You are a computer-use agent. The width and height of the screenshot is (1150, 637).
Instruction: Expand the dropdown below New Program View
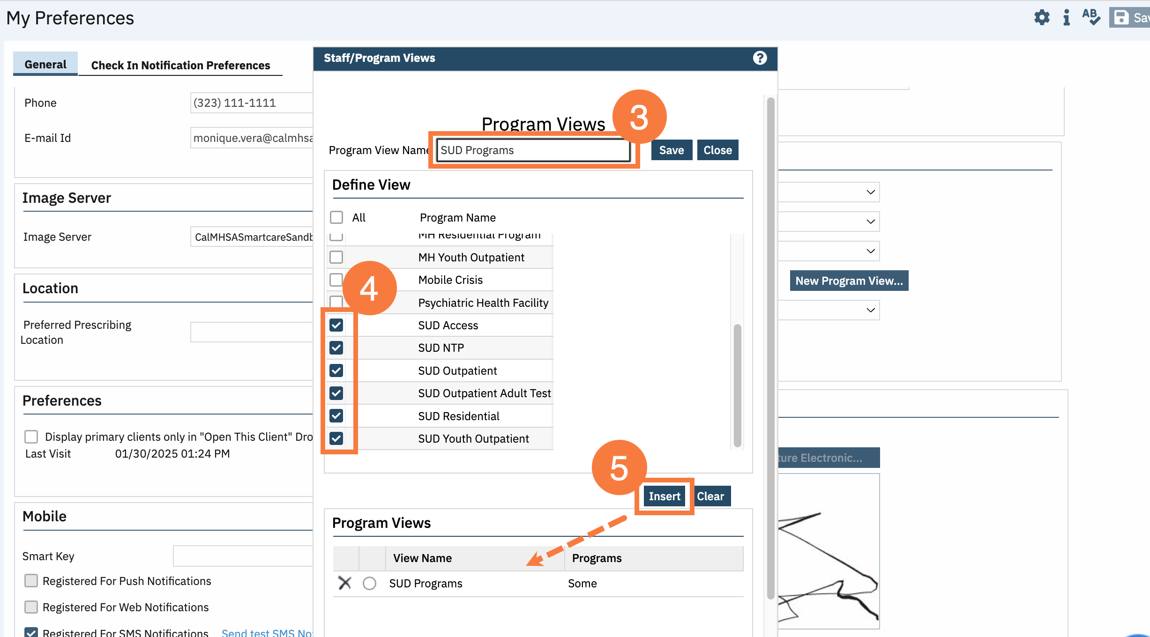click(x=870, y=310)
